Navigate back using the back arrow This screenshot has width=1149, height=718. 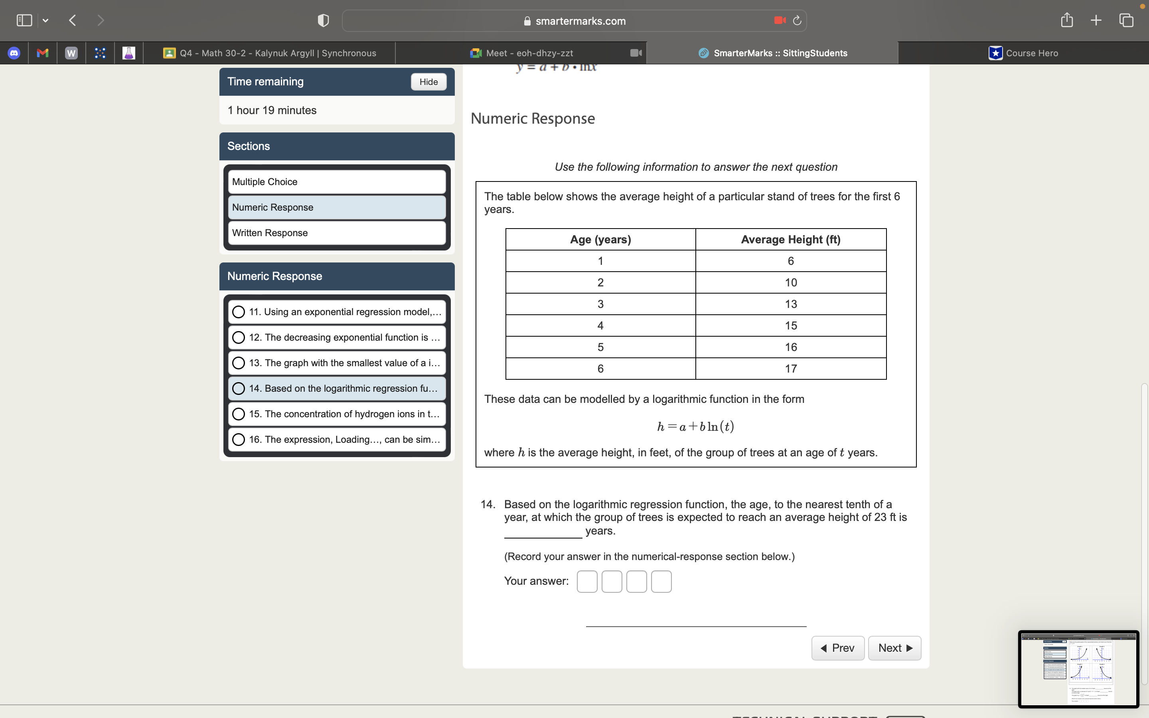pos(72,20)
